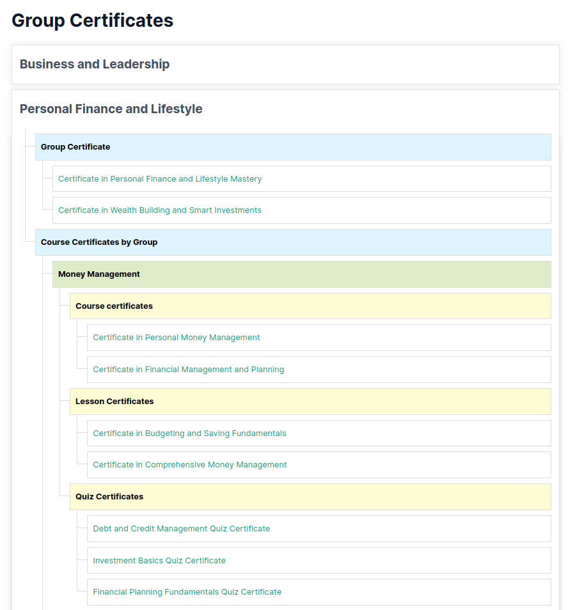This screenshot has height=610, width=568.
Task: Expand the Business and Leadership section
Action: click(x=285, y=65)
